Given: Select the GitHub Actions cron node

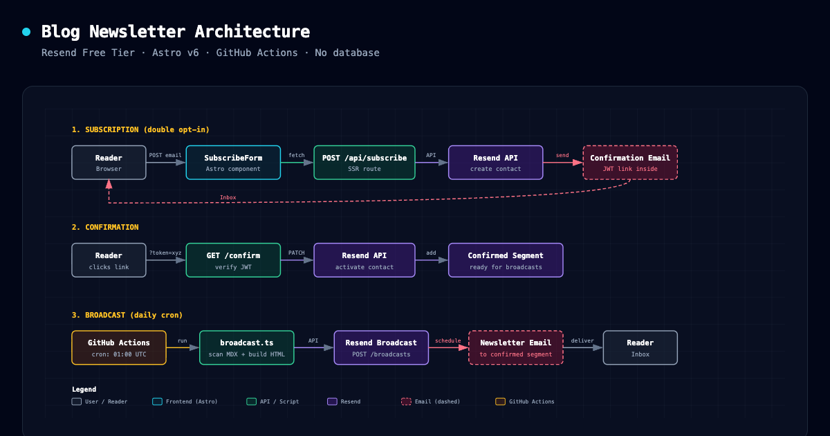Looking at the screenshot, I should click(x=119, y=347).
